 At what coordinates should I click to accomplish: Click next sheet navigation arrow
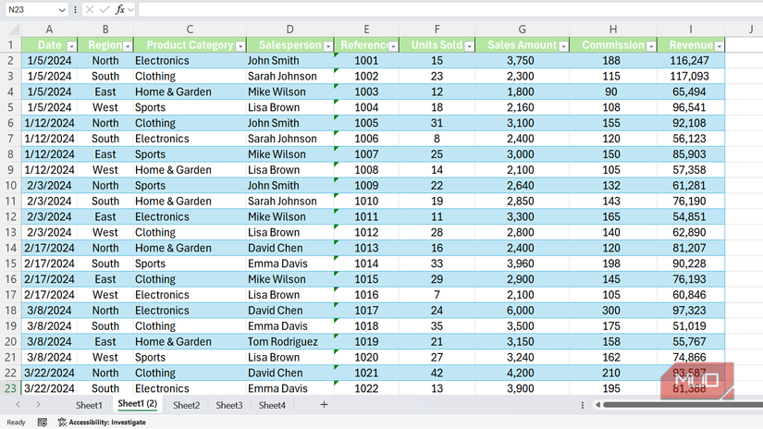tap(39, 405)
